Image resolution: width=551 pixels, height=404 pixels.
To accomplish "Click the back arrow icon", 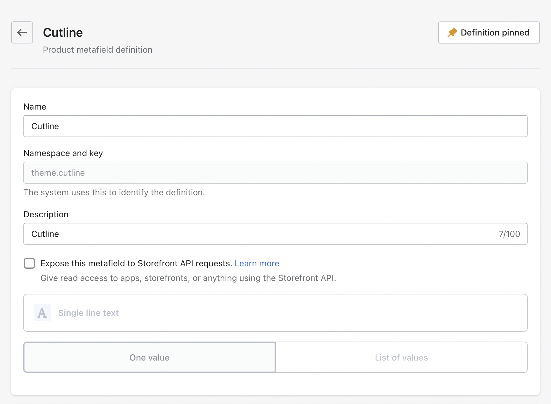I will [x=22, y=32].
